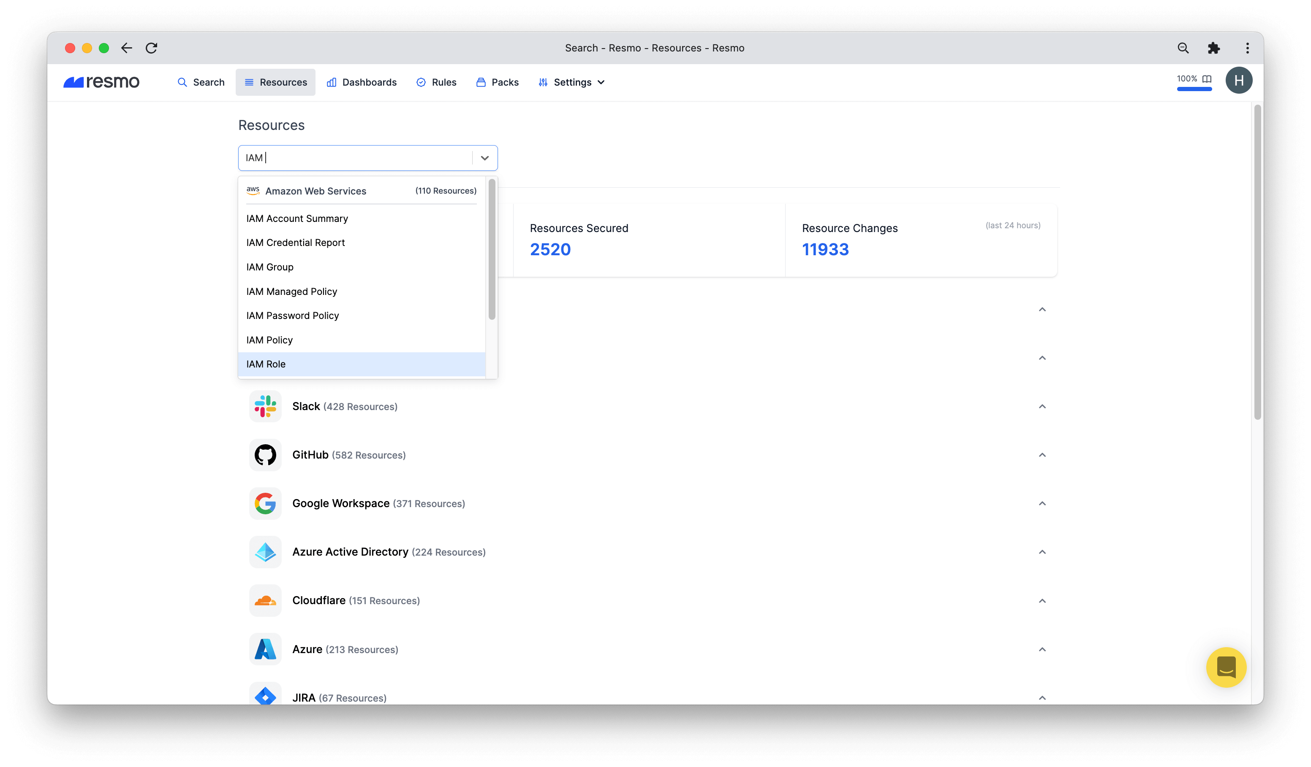Toggle the resource search dropdown arrow
This screenshot has height=767, width=1311.
click(x=485, y=158)
